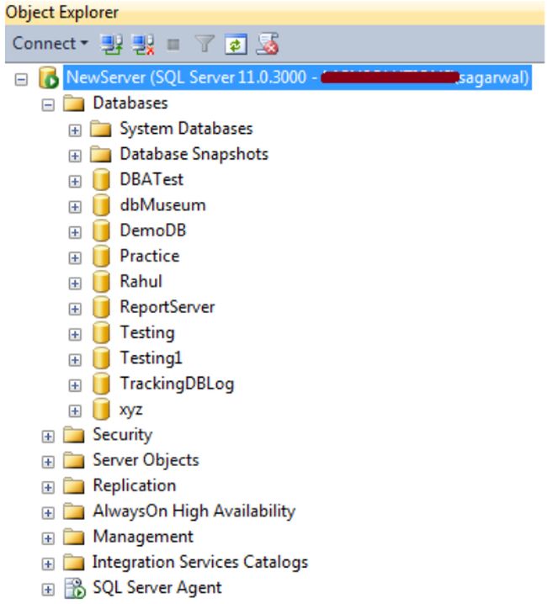The image size is (547, 604).
Task: Expand the TrackingDBLog database
Action: (x=75, y=384)
